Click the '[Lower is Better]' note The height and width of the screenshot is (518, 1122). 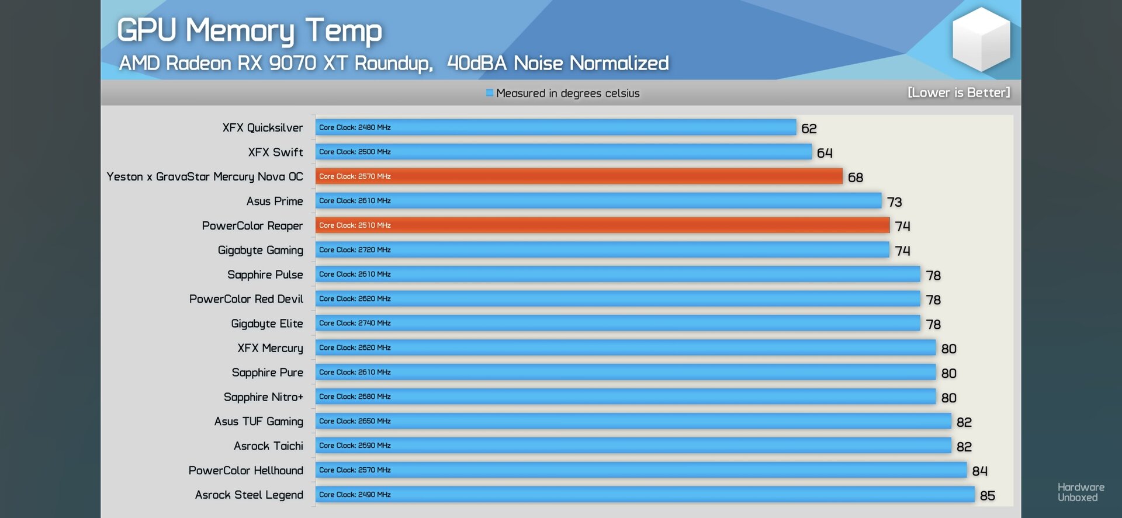(x=958, y=92)
